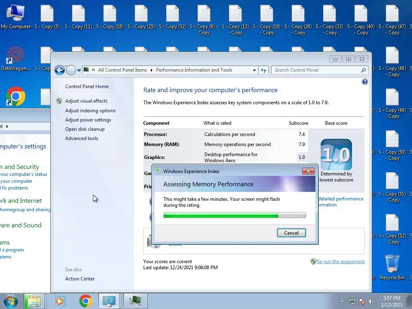The height and width of the screenshot is (309, 412).
Task: Click the All Control Panel Items breadcrumb
Action: 122,70
